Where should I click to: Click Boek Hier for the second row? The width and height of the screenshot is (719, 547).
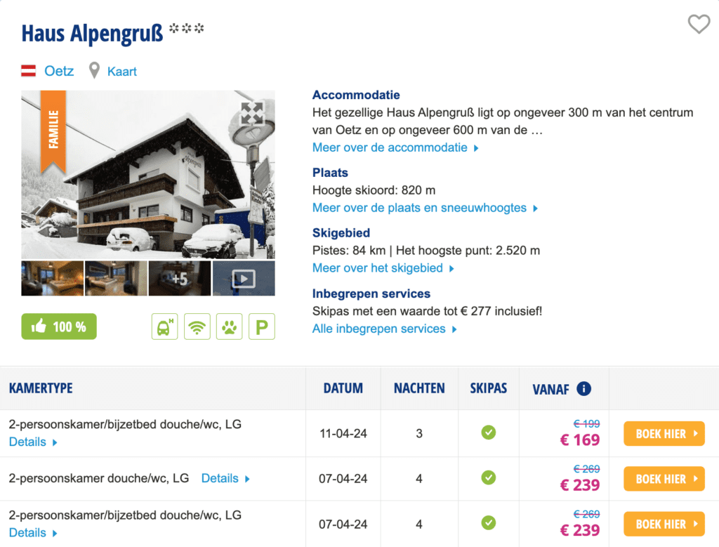click(x=664, y=479)
